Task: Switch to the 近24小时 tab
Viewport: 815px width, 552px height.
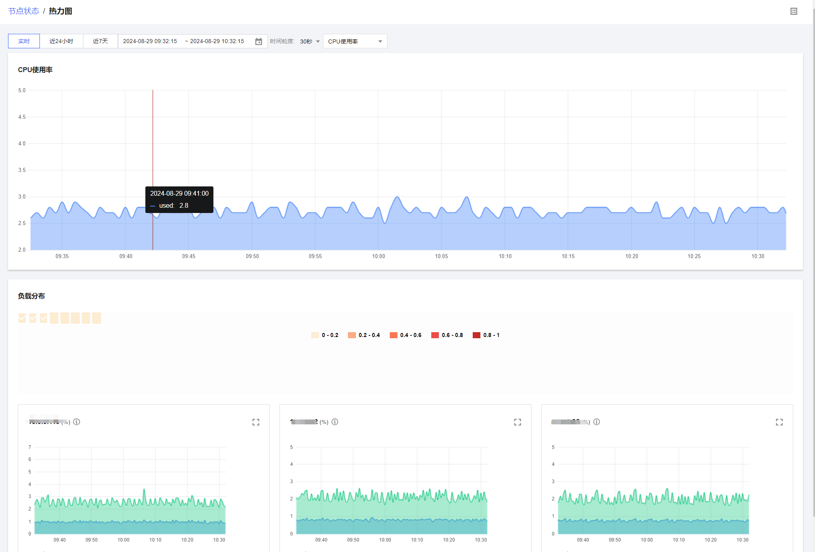Action: (x=61, y=41)
